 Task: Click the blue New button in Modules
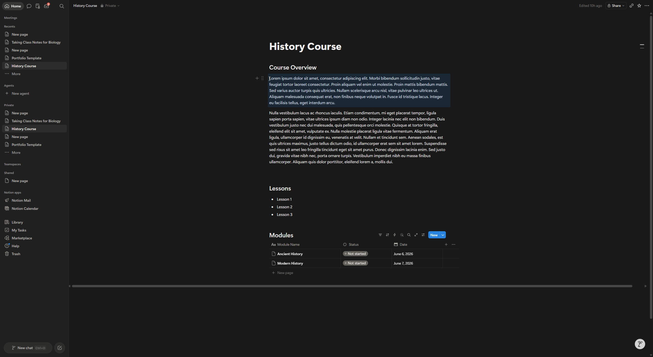[434, 235]
